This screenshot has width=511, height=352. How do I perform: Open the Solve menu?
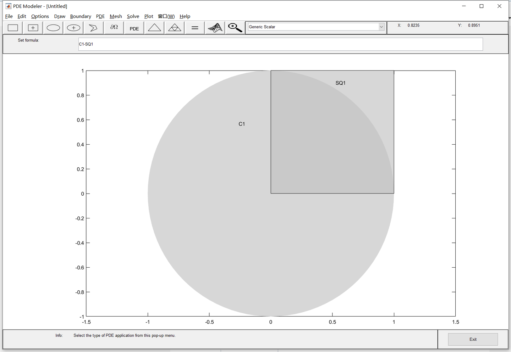click(x=133, y=16)
